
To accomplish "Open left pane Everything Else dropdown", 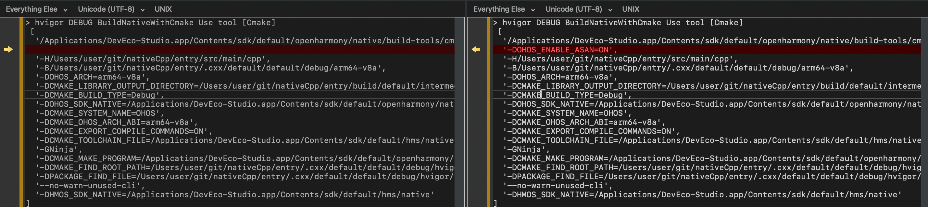I will pyautogui.click(x=36, y=9).
